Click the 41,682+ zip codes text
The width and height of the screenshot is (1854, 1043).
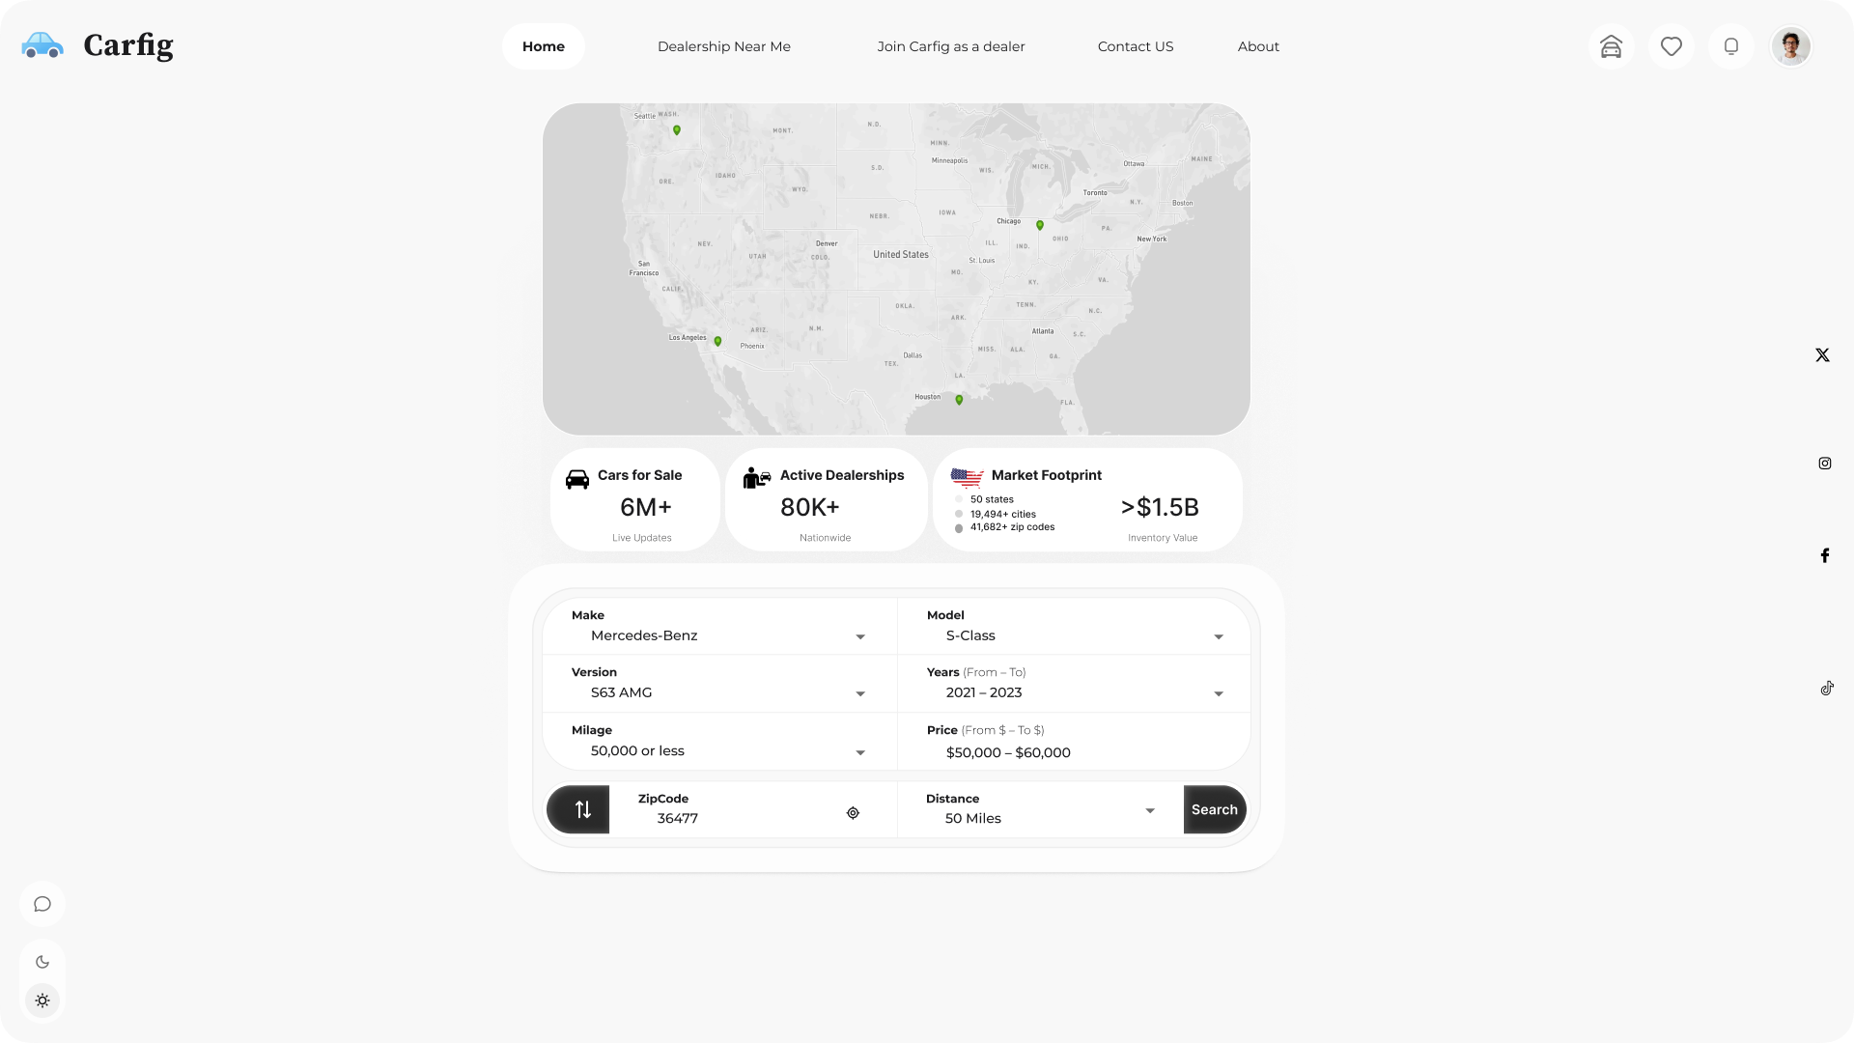(1012, 527)
